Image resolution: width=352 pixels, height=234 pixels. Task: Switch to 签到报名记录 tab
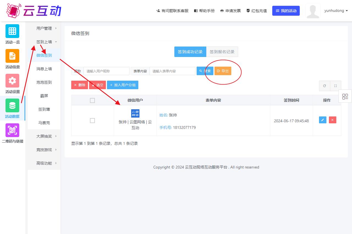[x=222, y=52]
